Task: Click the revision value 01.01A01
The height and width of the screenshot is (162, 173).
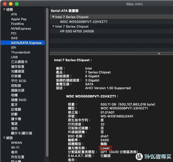Action: coord(108,112)
